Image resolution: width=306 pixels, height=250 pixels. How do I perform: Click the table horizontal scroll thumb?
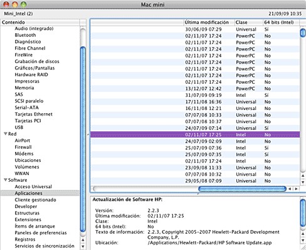pyautogui.click(x=242, y=189)
